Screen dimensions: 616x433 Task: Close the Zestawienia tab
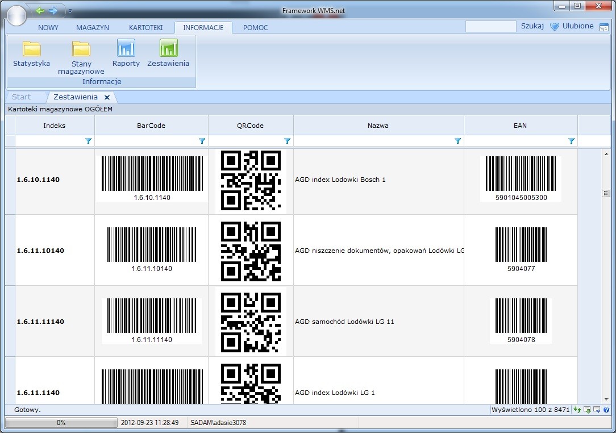(x=107, y=97)
